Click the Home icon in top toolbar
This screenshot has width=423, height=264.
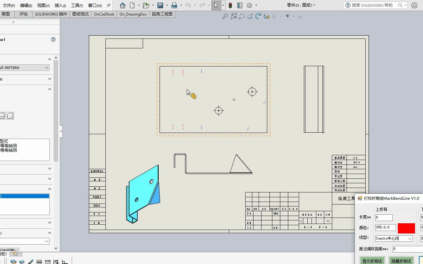tap(123, 5)
